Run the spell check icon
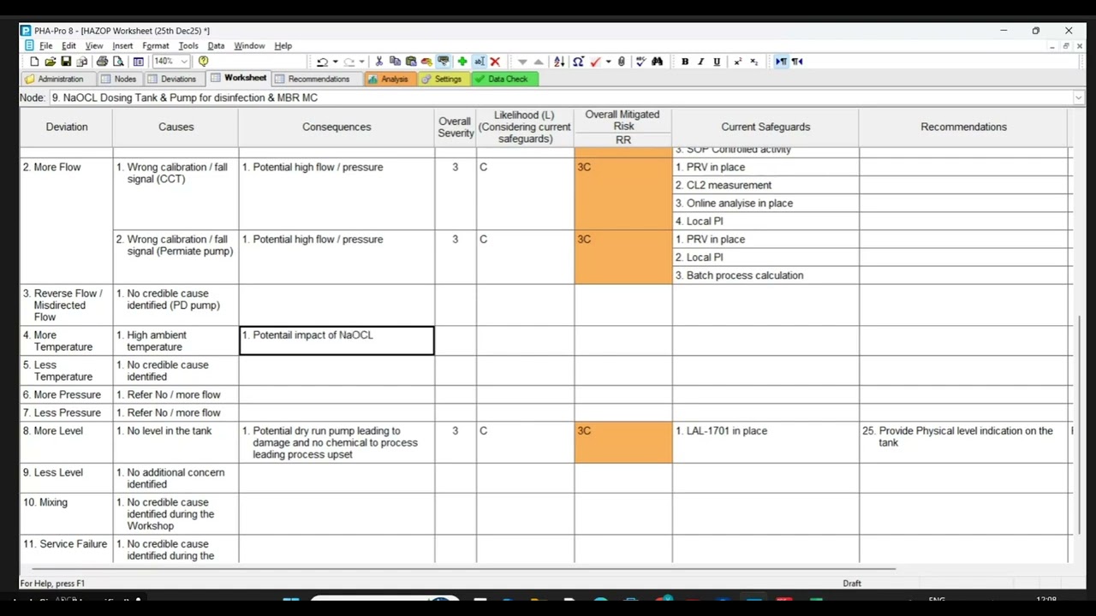The height and width of the screenshot is (616, 1096). coord(640,62)
